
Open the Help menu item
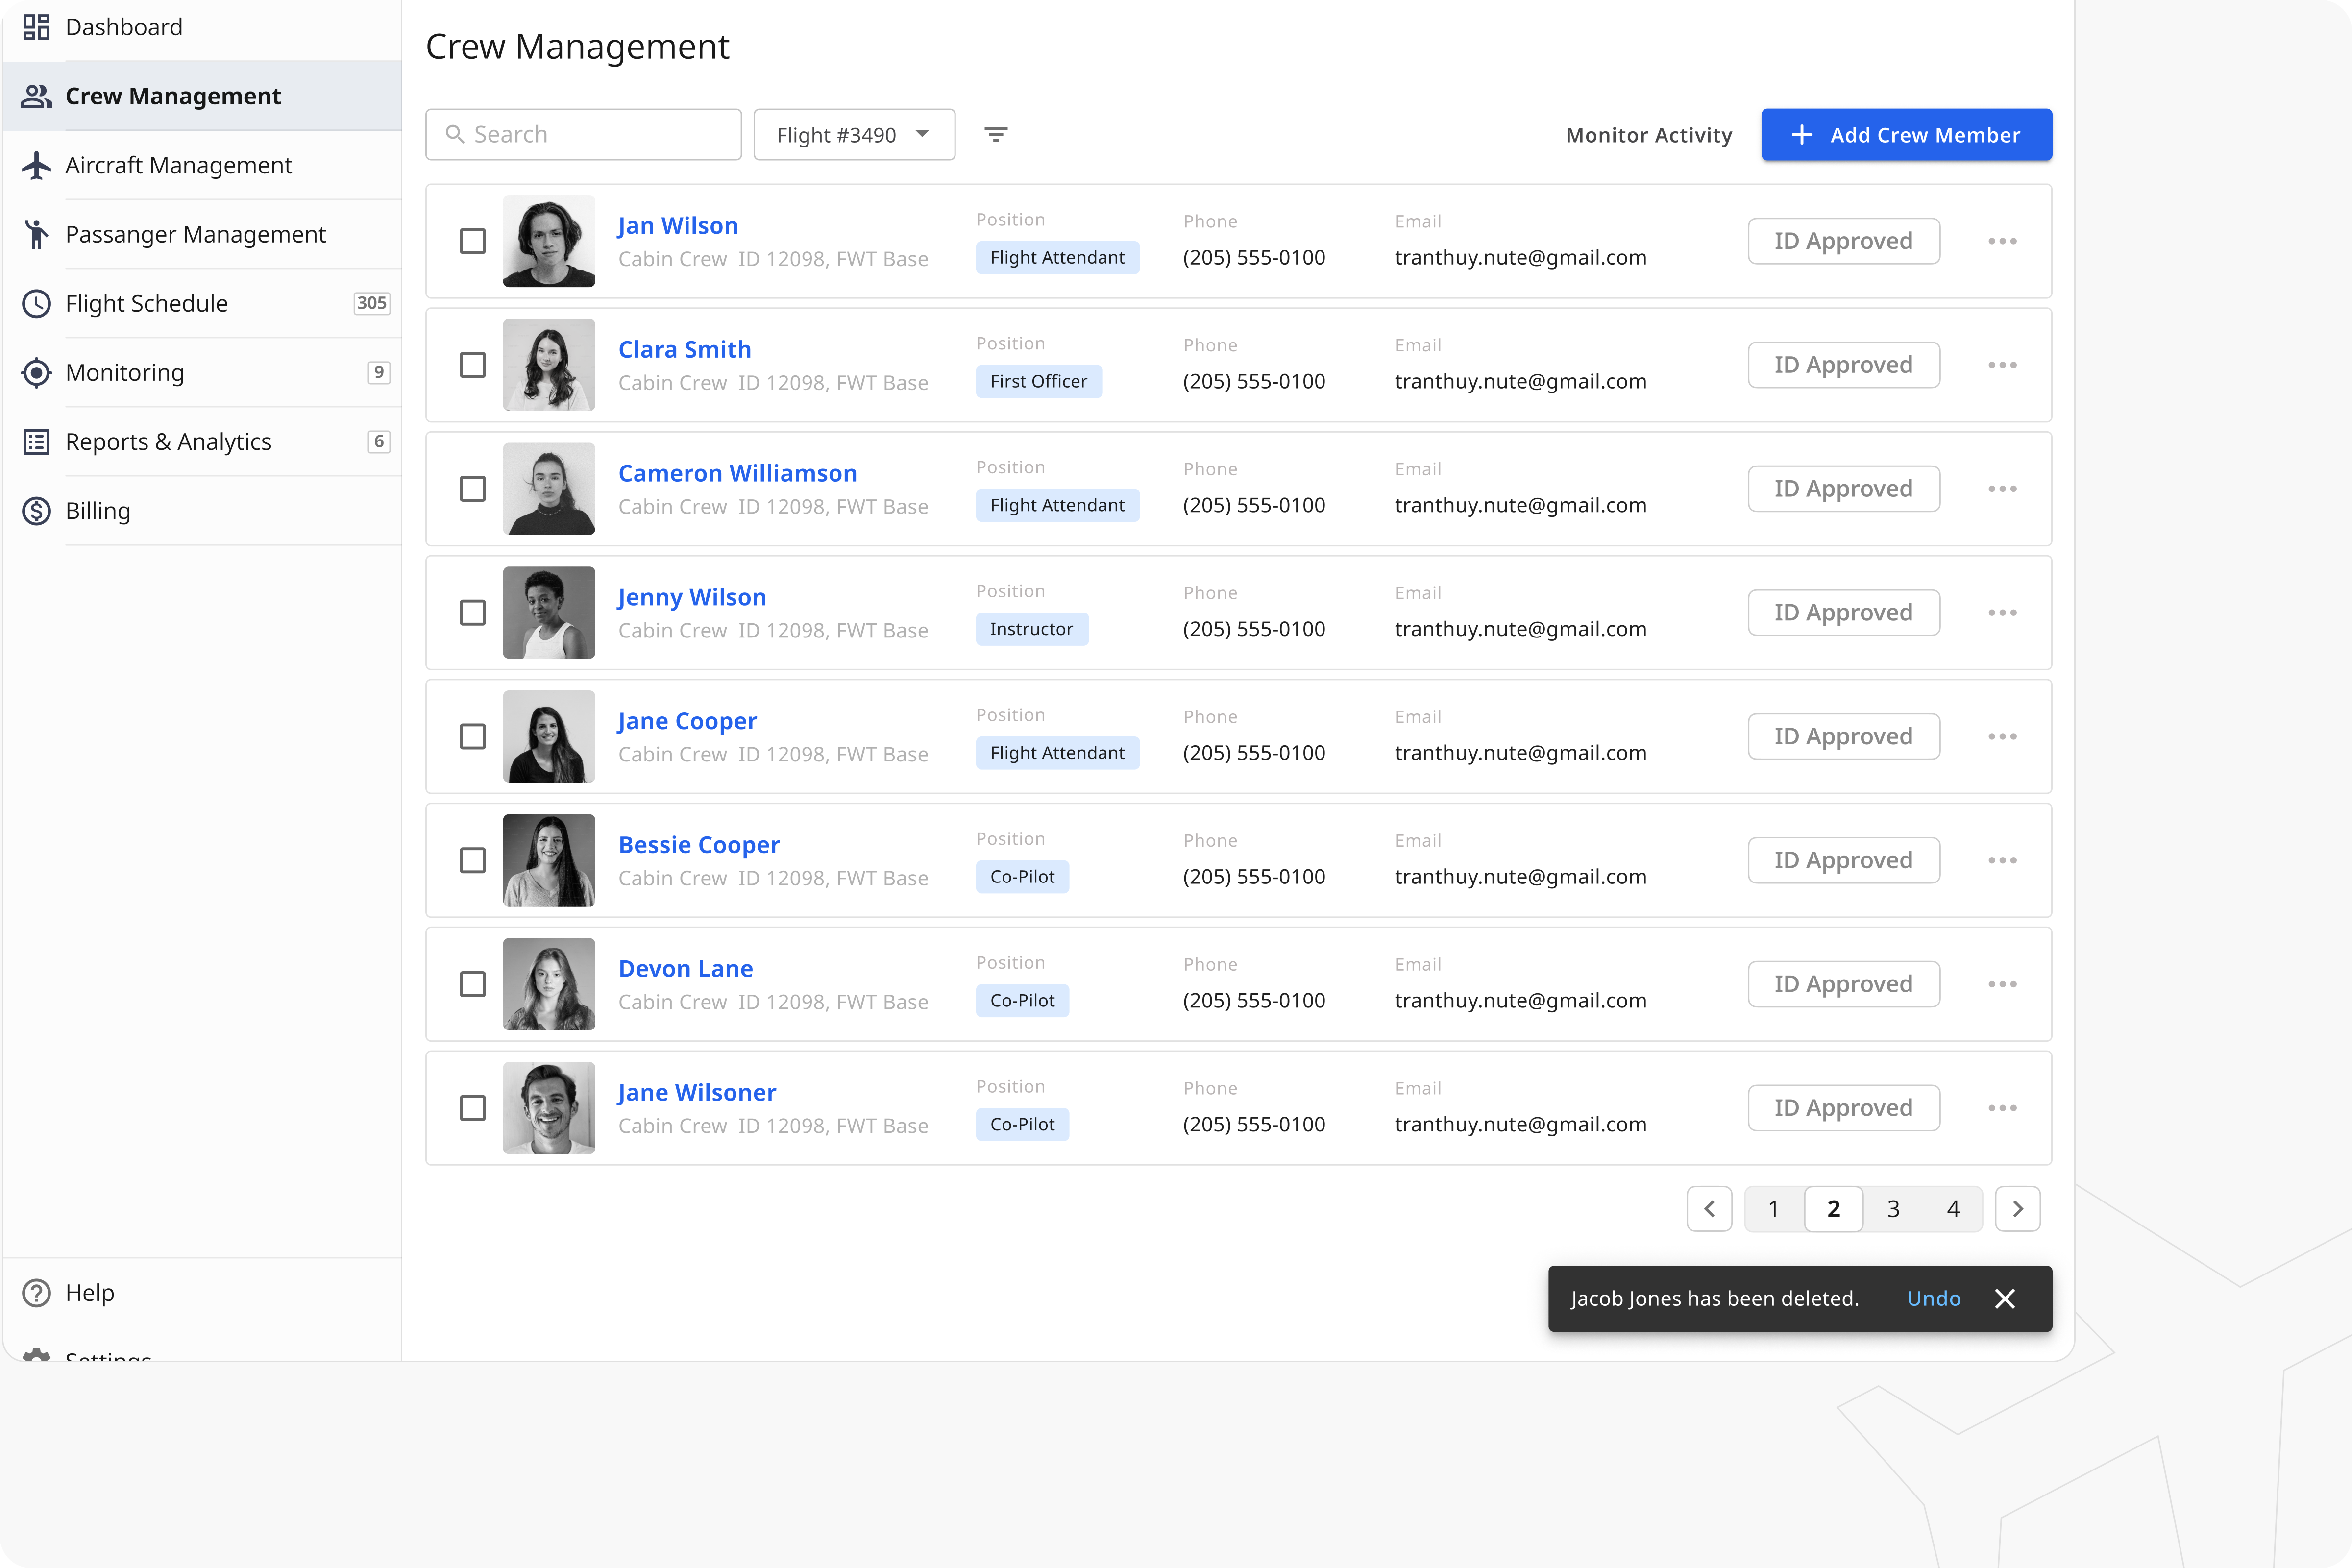(89, 1292)
